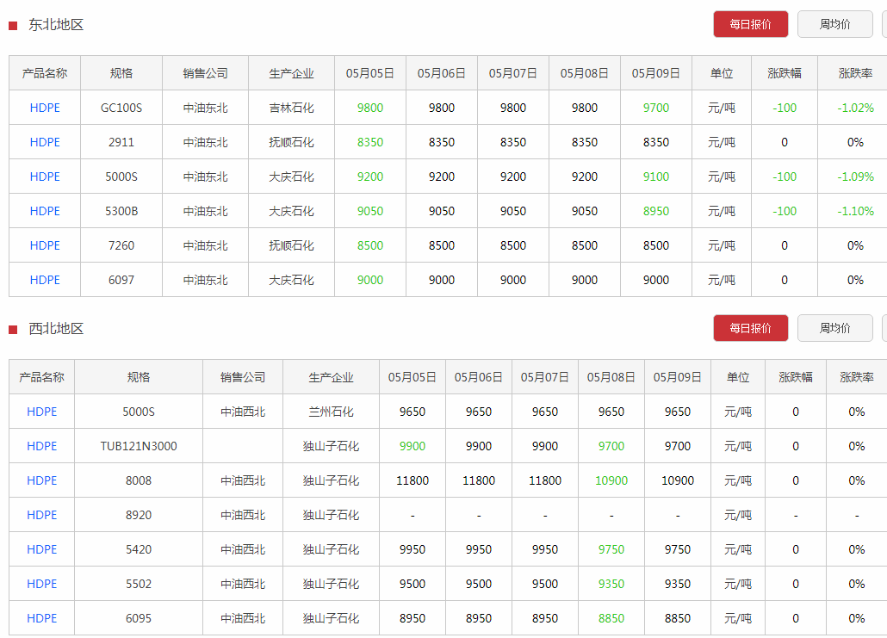Viewport: 887px width, 638px height.
Task: Open HDPE link for 8920 row
Action: click(x=42, y=515)
